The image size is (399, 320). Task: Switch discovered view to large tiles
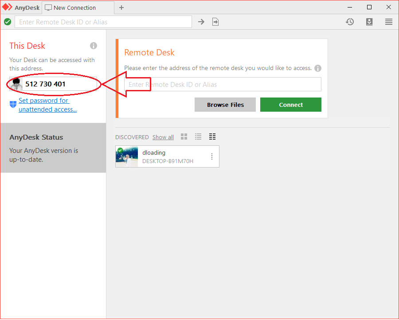coord(184,137)
